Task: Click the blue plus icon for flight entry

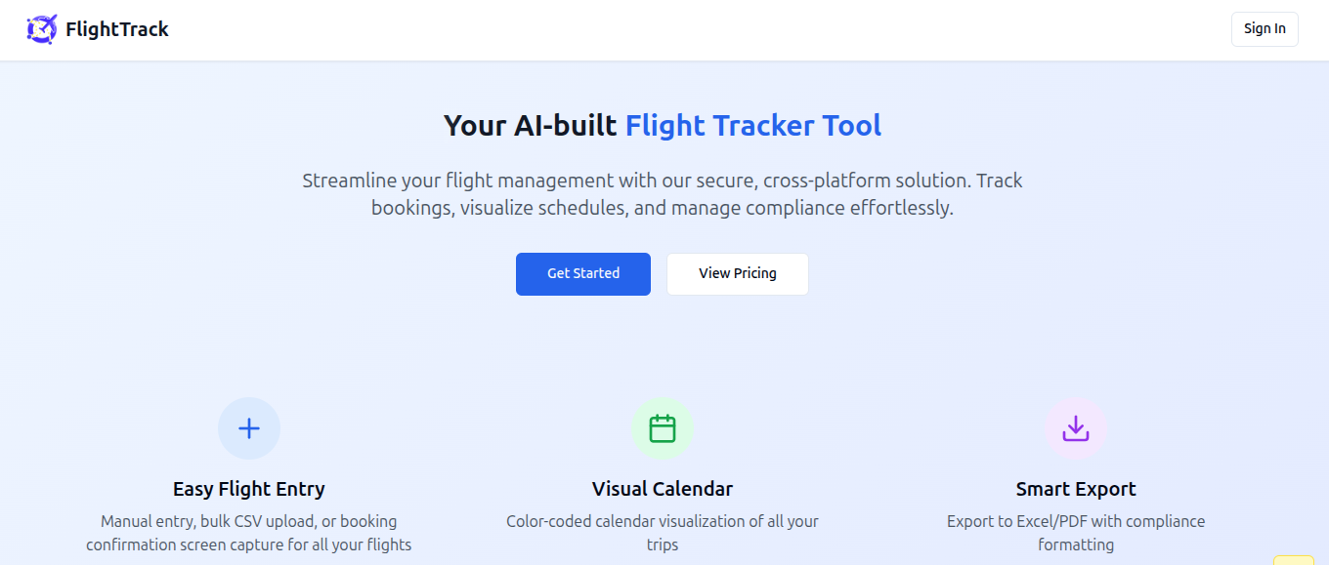Action: point(249,428)
